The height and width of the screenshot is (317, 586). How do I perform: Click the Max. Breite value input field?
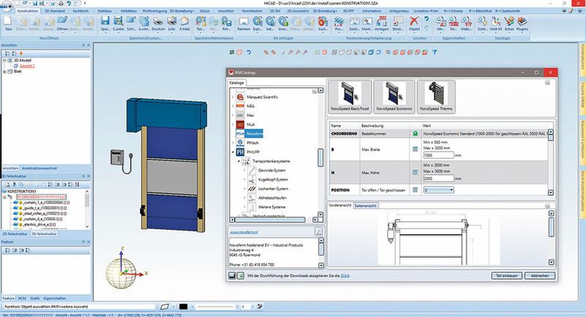click(438, 155)
